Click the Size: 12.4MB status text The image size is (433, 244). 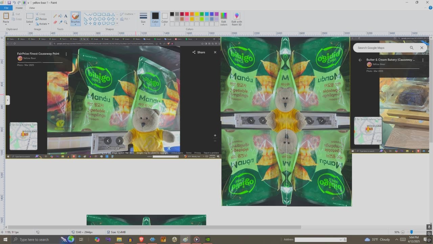(118, 232)
